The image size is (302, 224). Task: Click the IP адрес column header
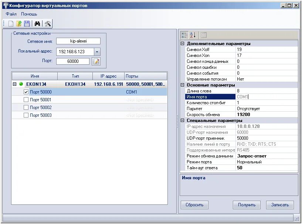(108, 76)
